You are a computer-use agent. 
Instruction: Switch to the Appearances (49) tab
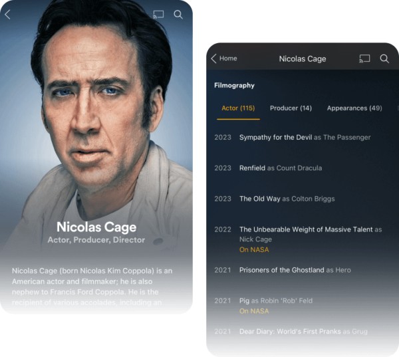pyautogui.click(x=354, y=108)
